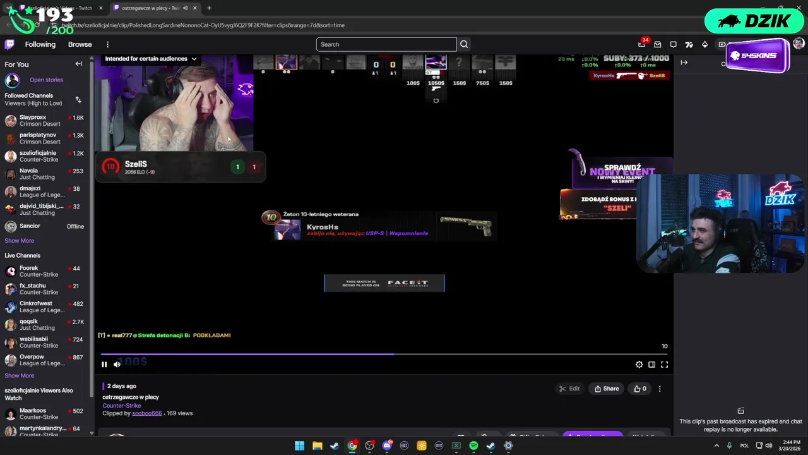
Task: Open Cinkrofwest live channel
Action: point(44,306)
